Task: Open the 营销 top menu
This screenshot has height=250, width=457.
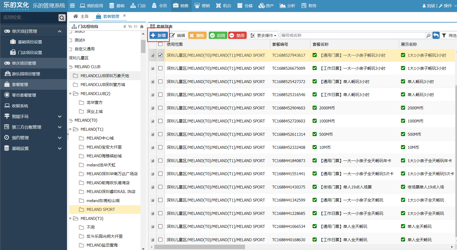Action: tap(202, 6)
